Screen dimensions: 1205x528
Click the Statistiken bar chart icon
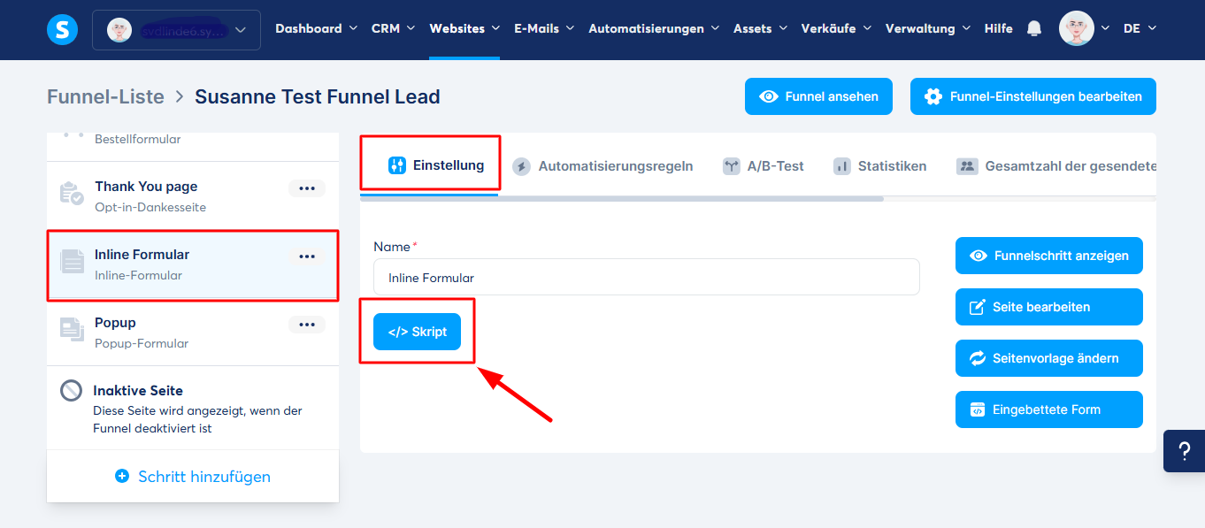click(x=841, y=165)
